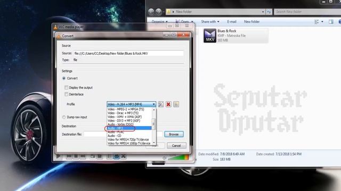Viewport: 341px width, 191px height.
Task: Enable the Display the output checkbox
Action: [x=66, y=88]
